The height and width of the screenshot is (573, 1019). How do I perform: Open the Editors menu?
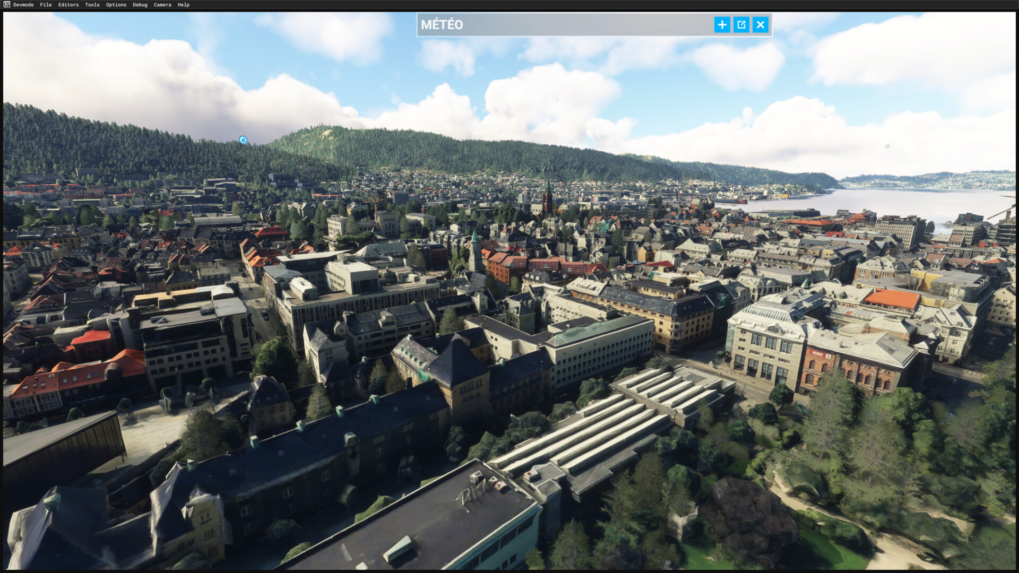coord(68,5)
